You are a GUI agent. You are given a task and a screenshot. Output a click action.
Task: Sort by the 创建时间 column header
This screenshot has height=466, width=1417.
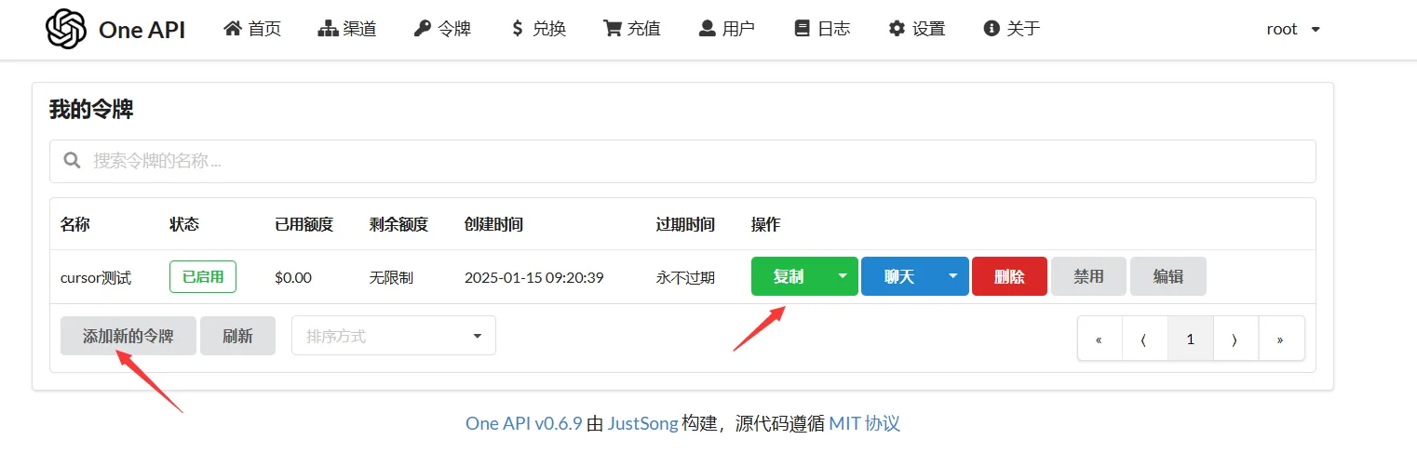point(493,224)
